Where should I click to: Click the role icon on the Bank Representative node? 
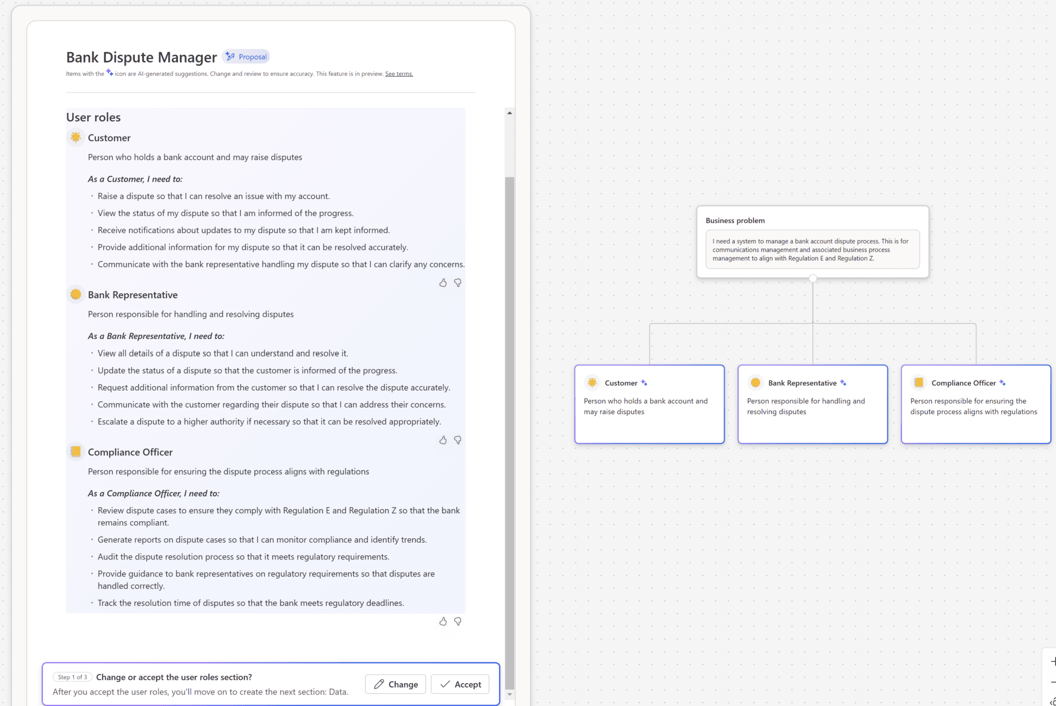[x=755, y=382]
